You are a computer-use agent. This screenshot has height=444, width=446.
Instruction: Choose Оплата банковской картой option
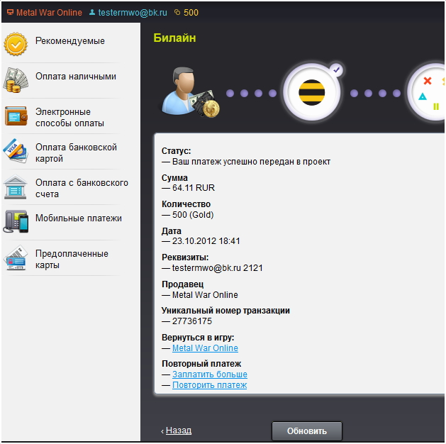(76, 152)
